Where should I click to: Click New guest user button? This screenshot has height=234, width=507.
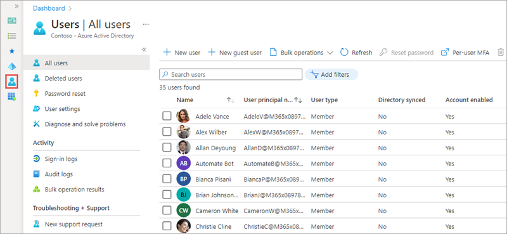234,53
